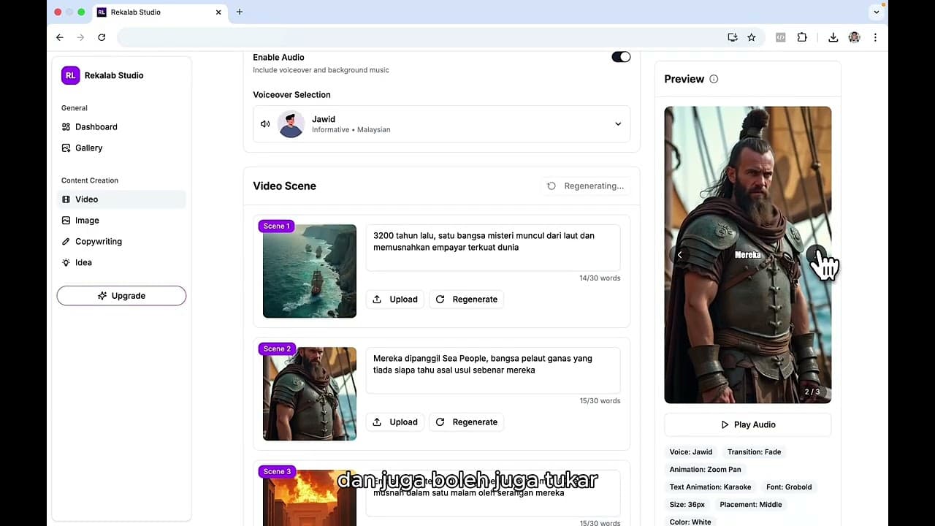Toggle the Enable Audio switch

[621, 57]
